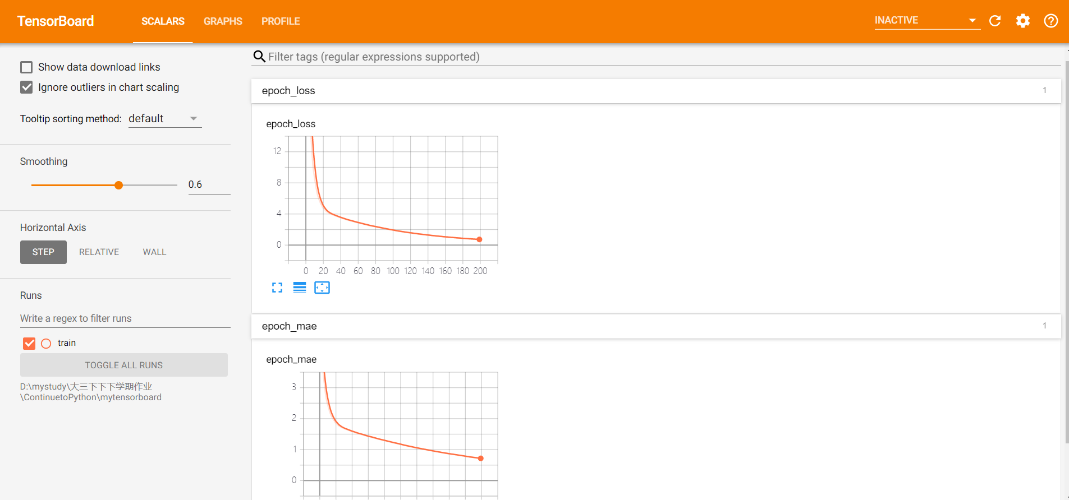Select WALL horizontal axis mode
This screenshot has width=1069, height=500.
[x=154, y=252]
